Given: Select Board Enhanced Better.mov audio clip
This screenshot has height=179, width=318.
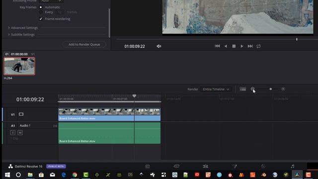Looking at the screenshot, I should 109,133.
